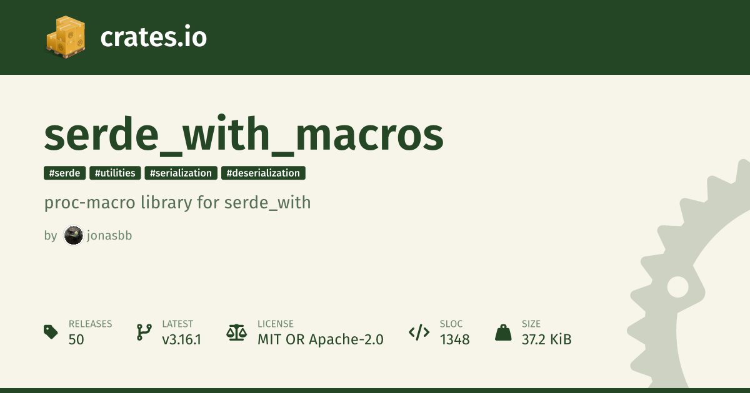Open the #serialization tag
The height and width of the screenshot is (393, 750).
click(x=181, y=173)
